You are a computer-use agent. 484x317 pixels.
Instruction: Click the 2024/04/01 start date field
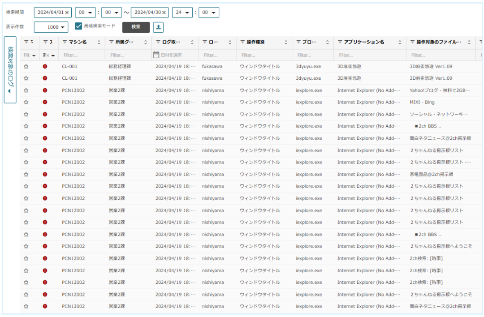point(52,13)
